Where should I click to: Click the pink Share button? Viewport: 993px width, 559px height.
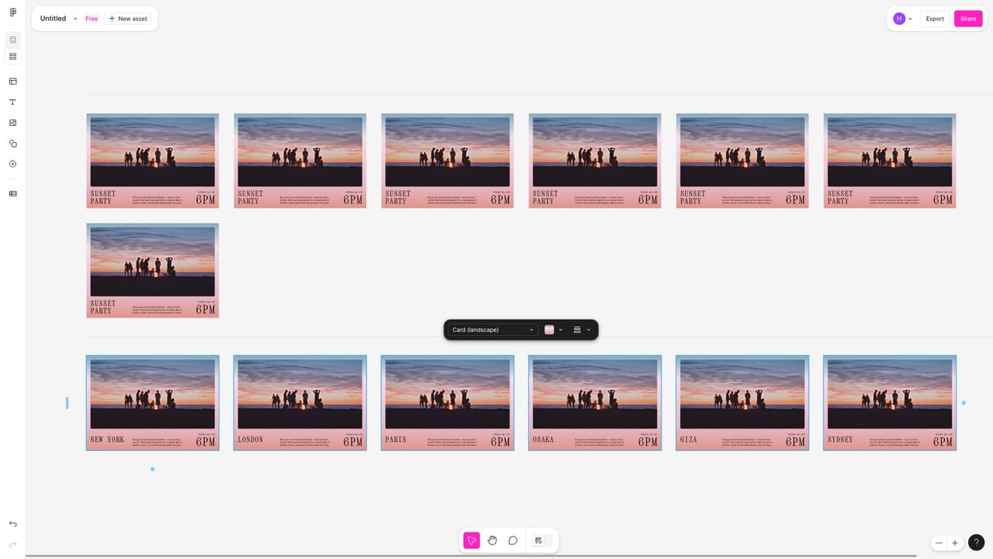968,19
